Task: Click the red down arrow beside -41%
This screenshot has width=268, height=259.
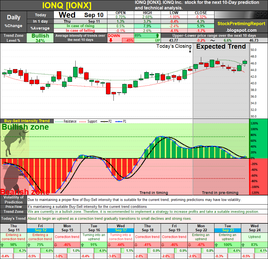Action: pyautogui.click(x=136, y=245)
